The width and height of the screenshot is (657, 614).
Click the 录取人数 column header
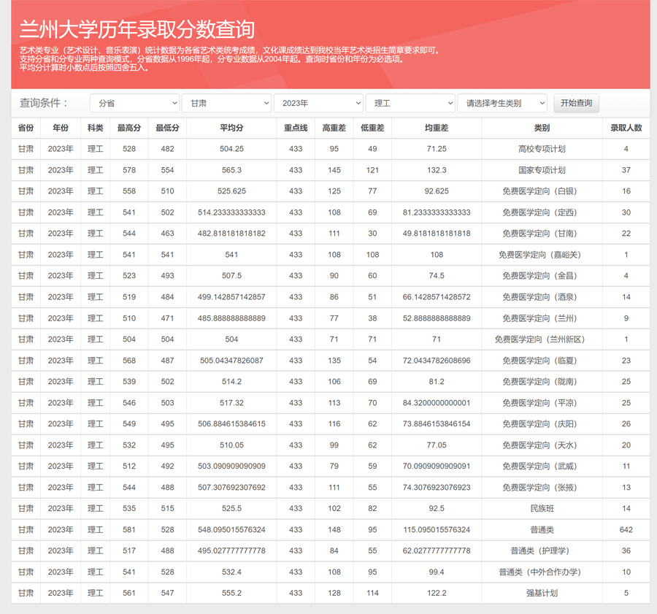[x=626, y=128]
